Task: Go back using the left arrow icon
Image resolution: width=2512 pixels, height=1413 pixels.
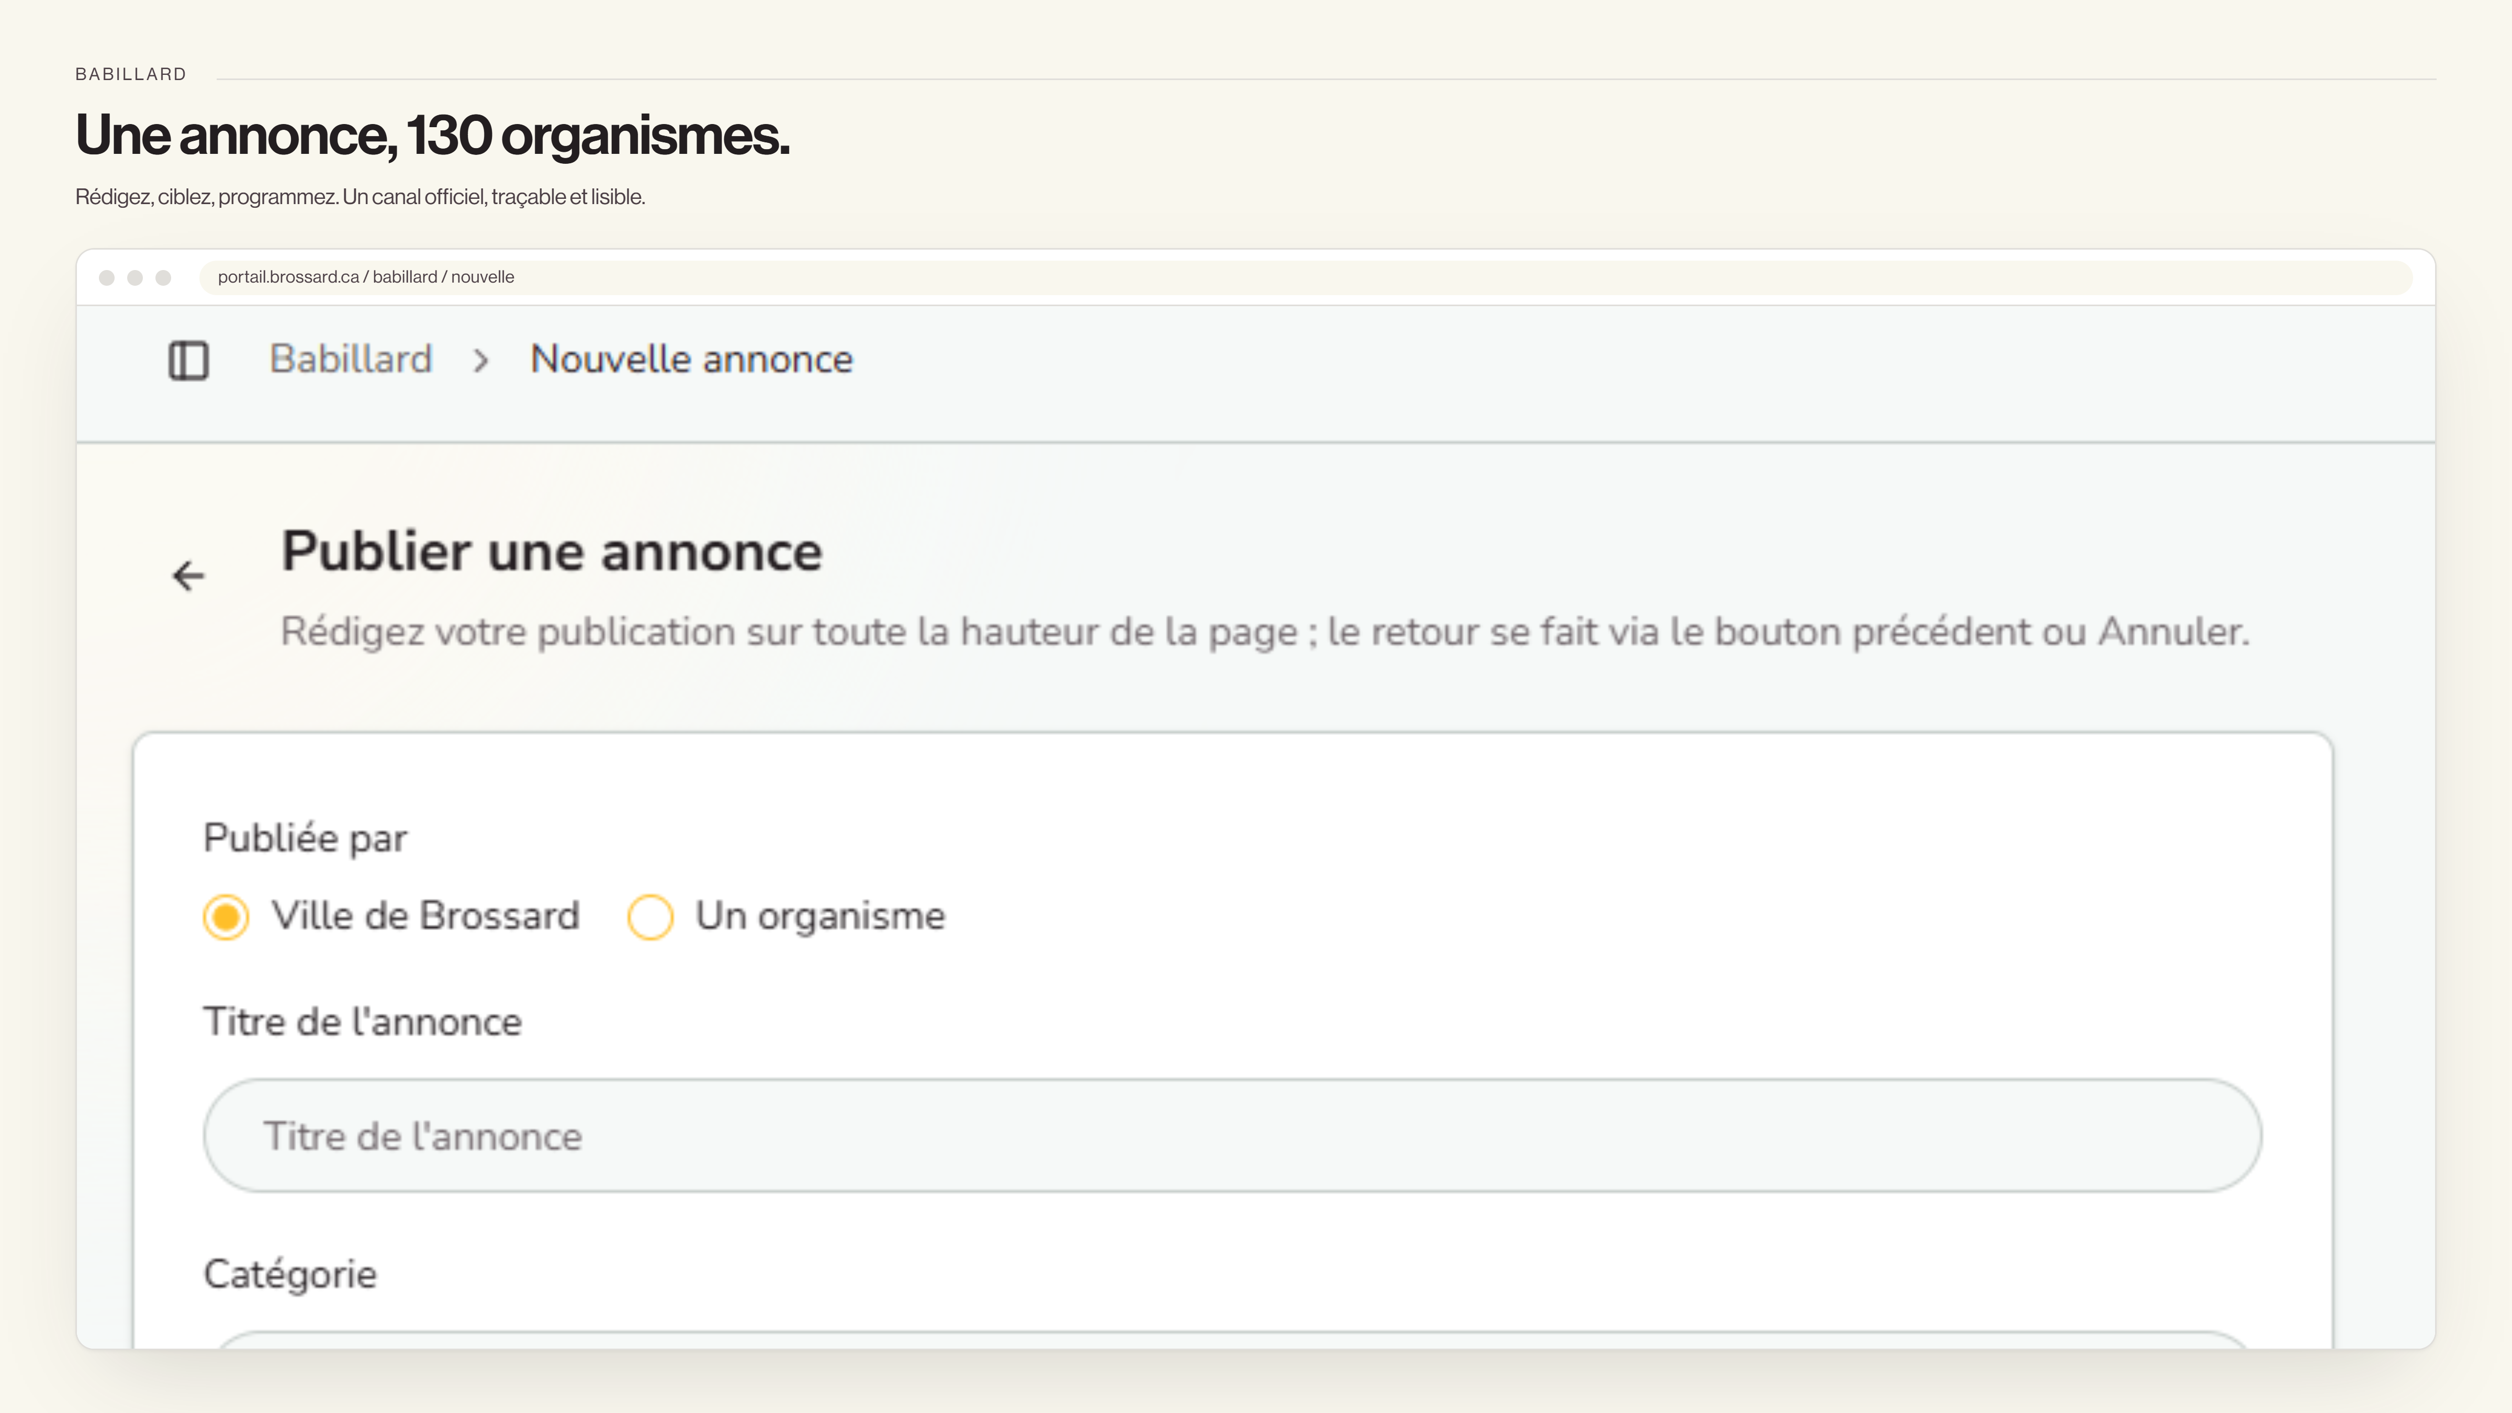Action: [x=188, y=576]
